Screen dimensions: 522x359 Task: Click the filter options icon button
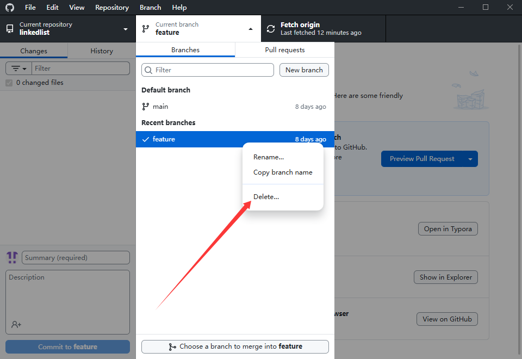pos(18,69)
